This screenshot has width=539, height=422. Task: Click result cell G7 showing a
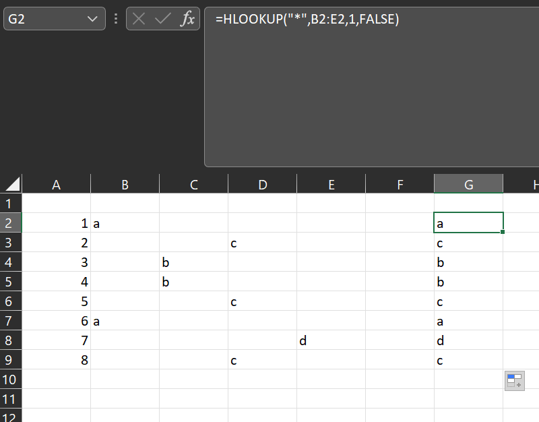469,321
